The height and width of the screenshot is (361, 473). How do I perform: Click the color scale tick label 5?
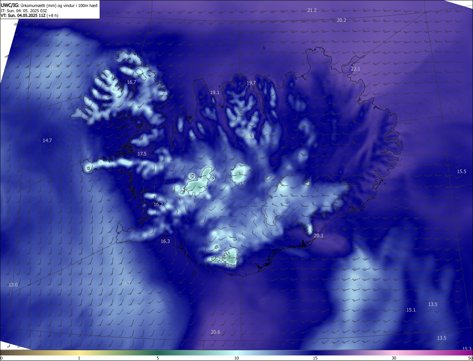click(x=158, y=358)
